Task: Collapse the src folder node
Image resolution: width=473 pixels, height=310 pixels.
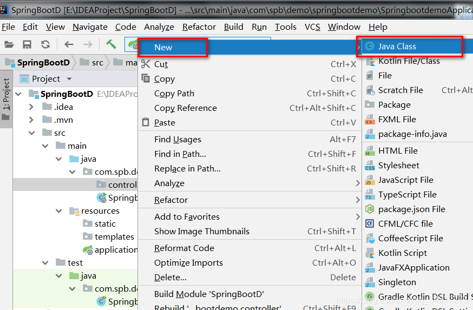Action: click(32, 133)
